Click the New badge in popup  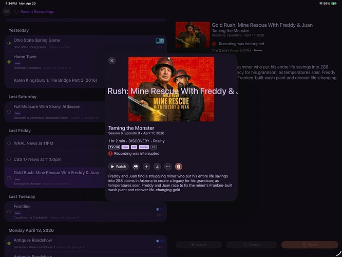click(125, 147)
